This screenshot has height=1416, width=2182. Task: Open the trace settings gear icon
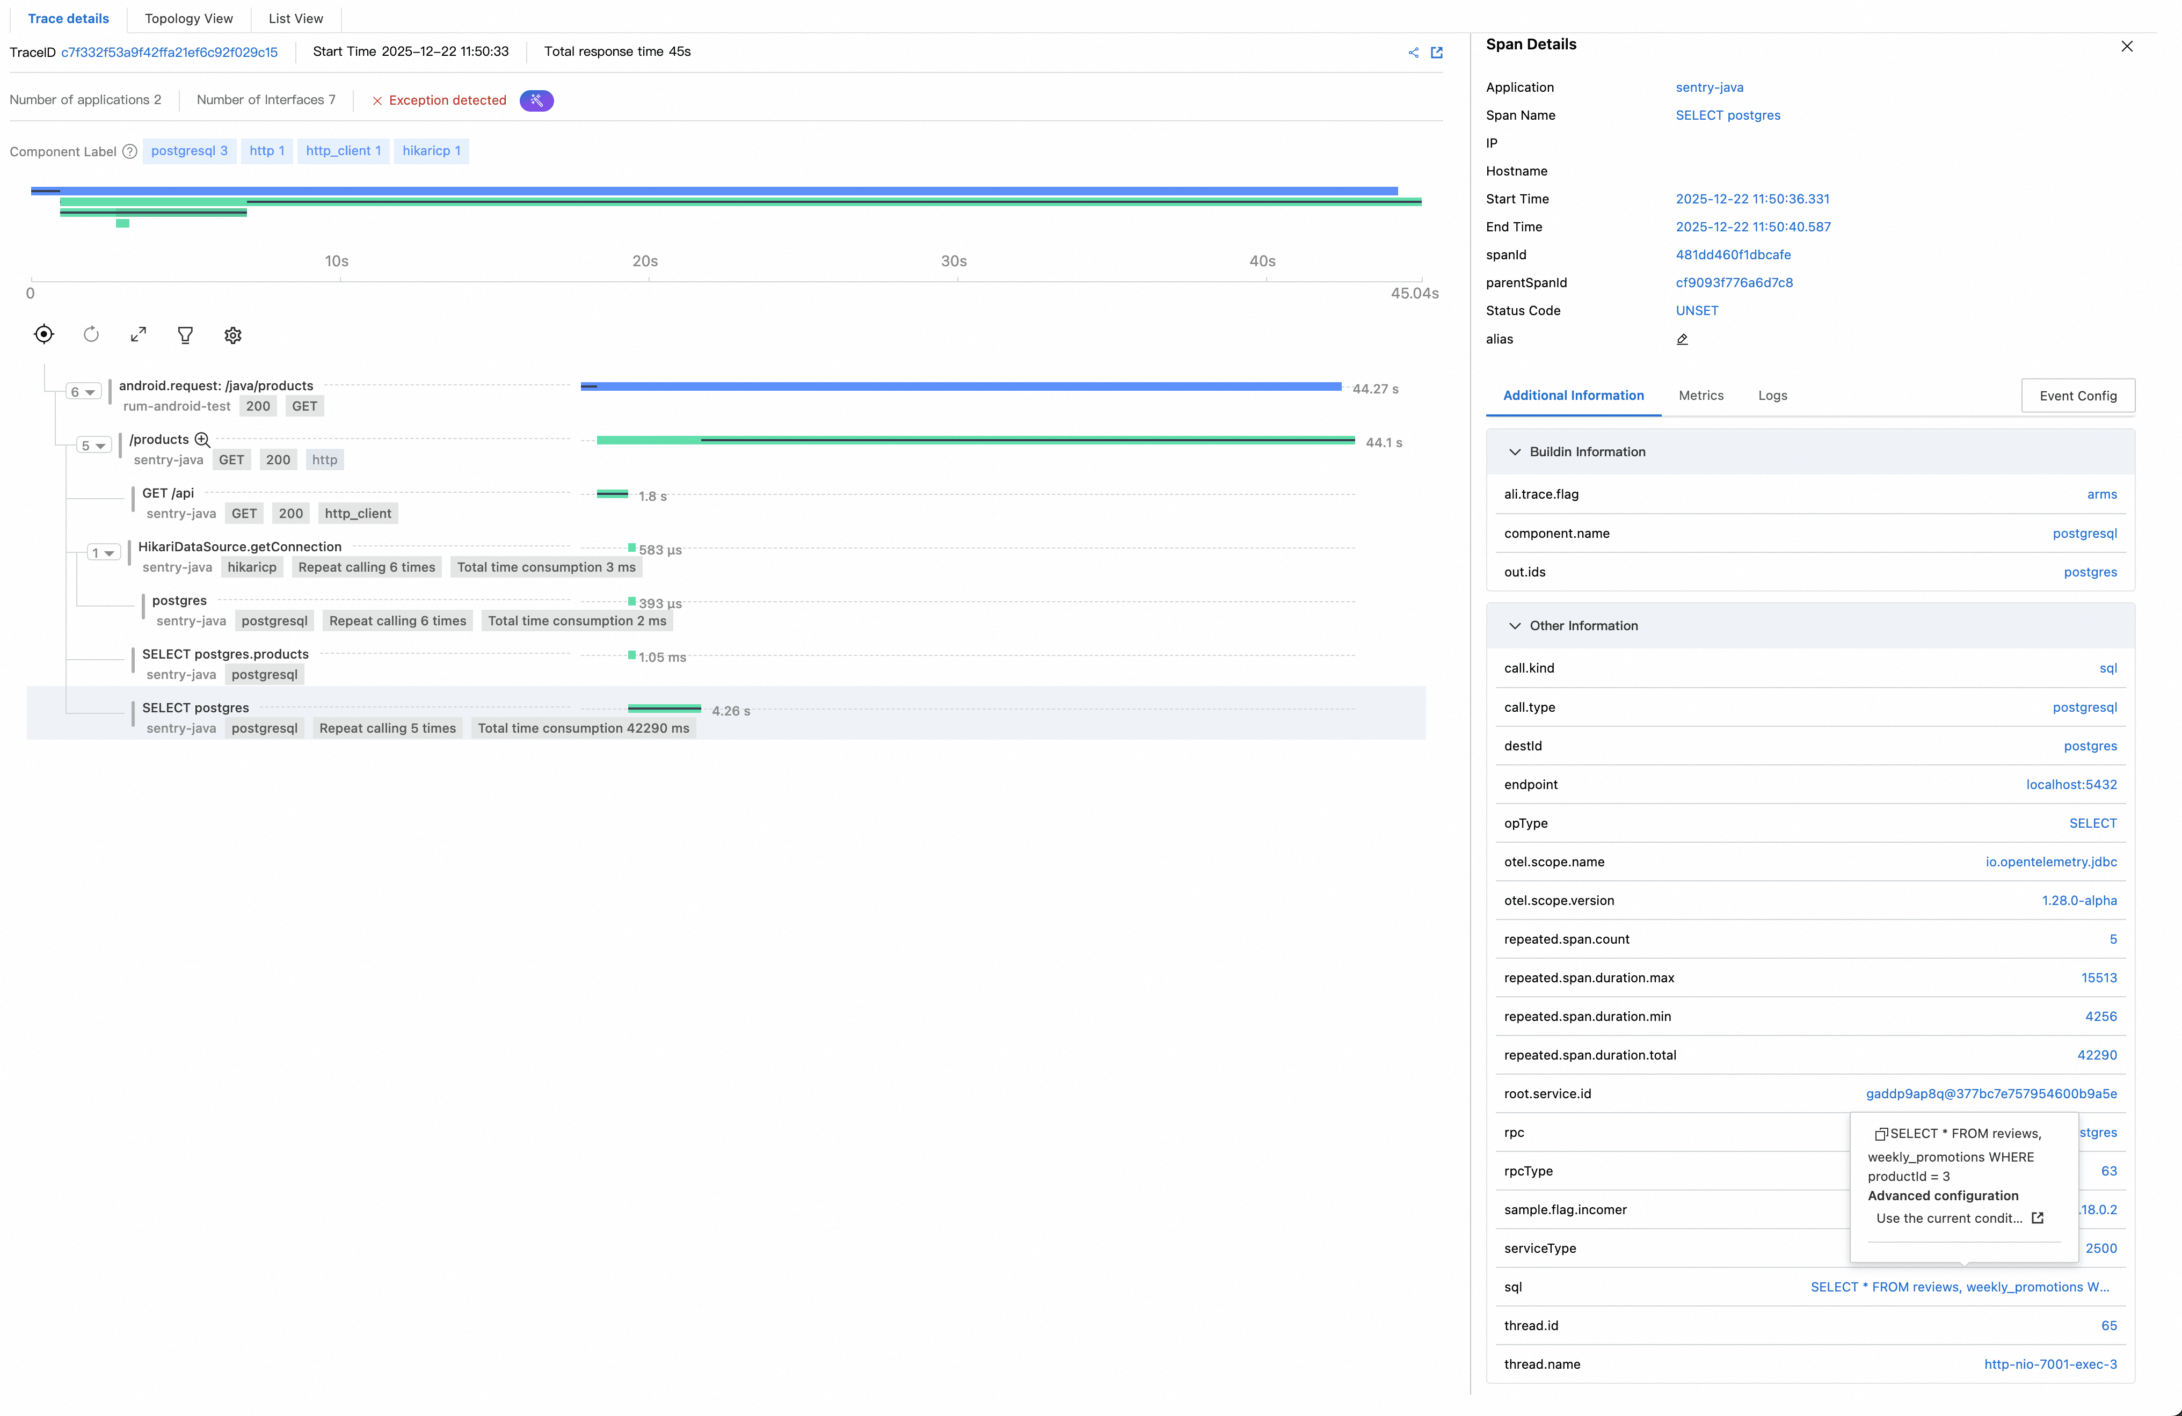233,335
